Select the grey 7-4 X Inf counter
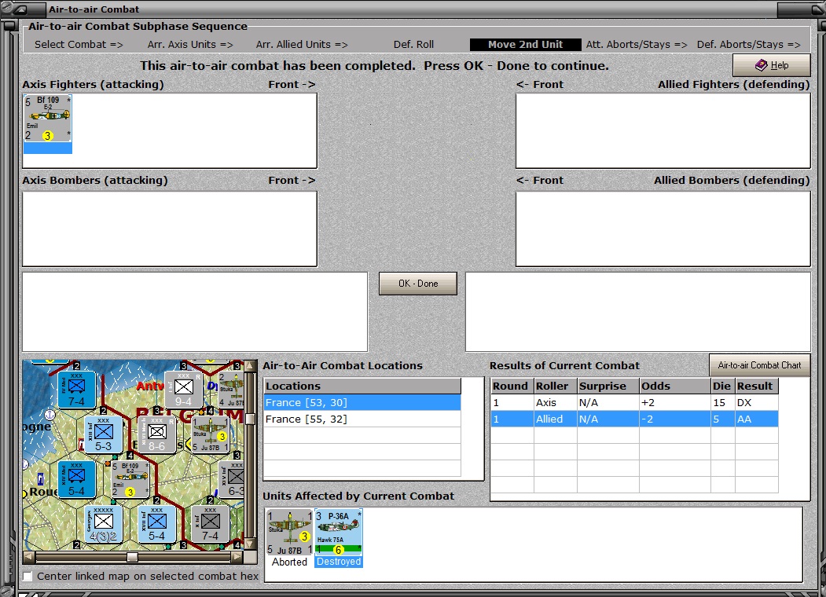Viewport: 826px width, 597px height. 210,524
